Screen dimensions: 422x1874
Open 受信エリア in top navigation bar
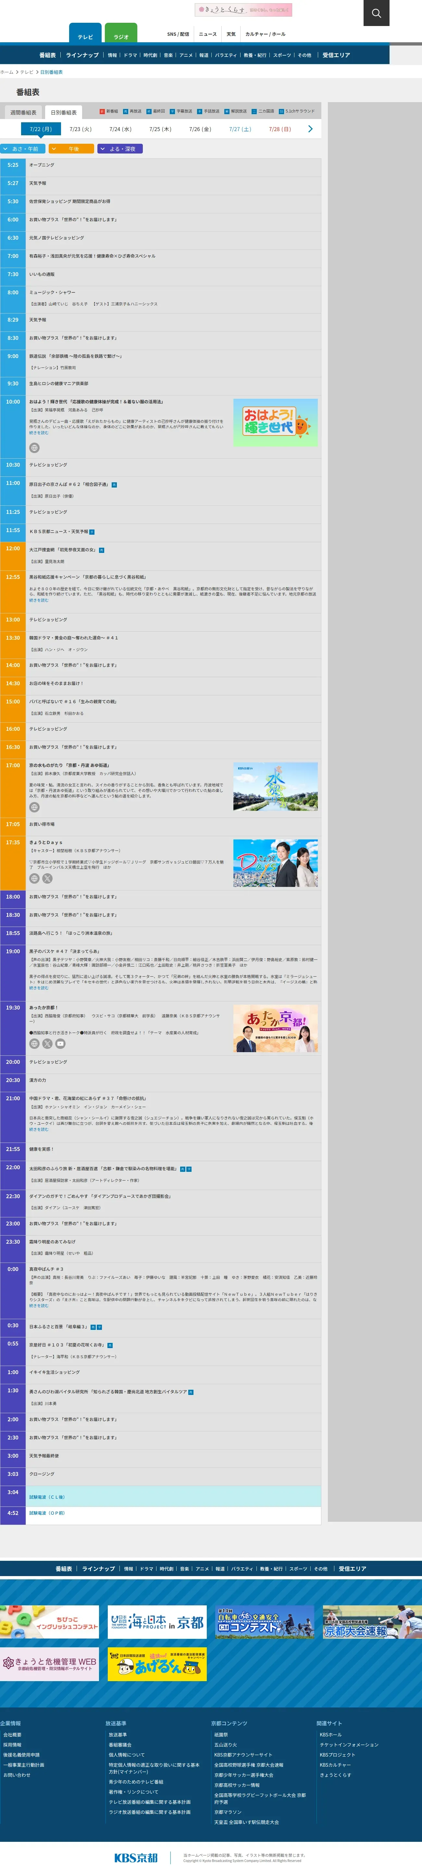point(336,55)
